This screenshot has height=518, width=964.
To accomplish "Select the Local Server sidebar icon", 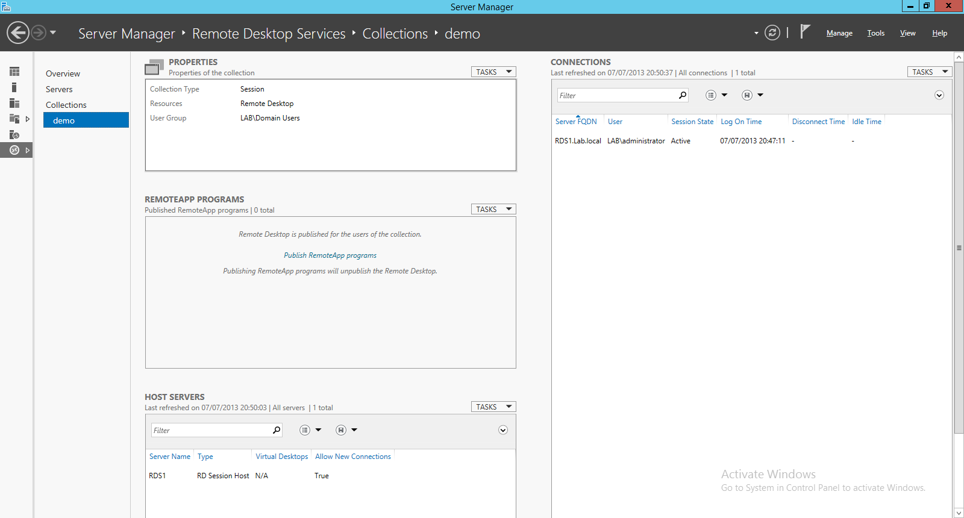I will tap(14, 87).
